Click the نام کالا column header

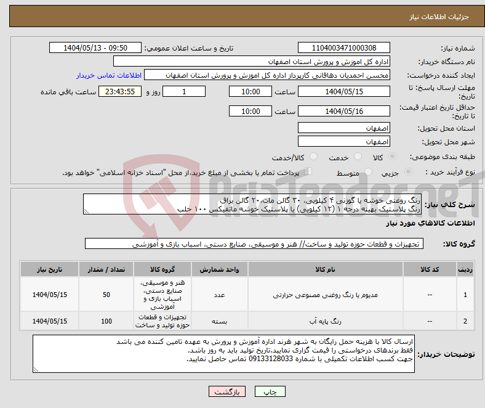326,269
